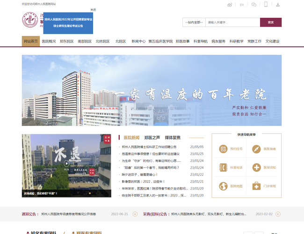Open the 新闻中心 menu item
Image resolution: width=304 pixels, height=234 pixels.
tap(138, 41)
